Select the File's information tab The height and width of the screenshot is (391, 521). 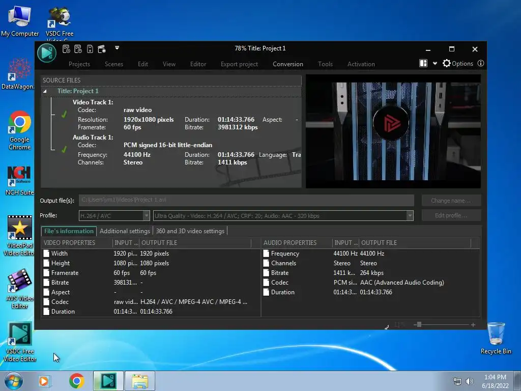(x=69, y=231)
